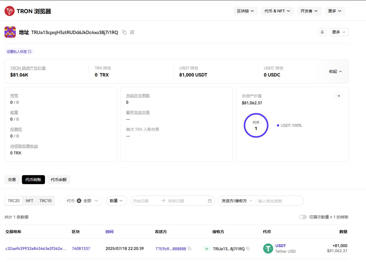Open transaction hash c32aef439932e843463e2f362e…
Image resolution: width=366 pixels, height=262 pixels.
coord(36,249)
